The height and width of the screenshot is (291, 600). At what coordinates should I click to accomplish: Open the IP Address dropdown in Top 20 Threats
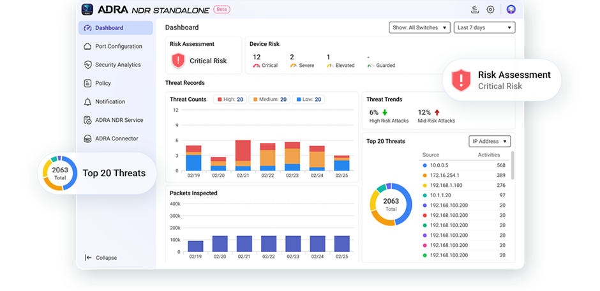click(x=490, y=141)
